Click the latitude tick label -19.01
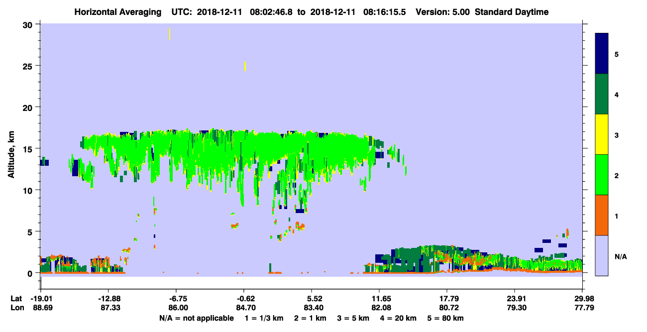This screenshot has height=332, width=647. click(40, 299)
